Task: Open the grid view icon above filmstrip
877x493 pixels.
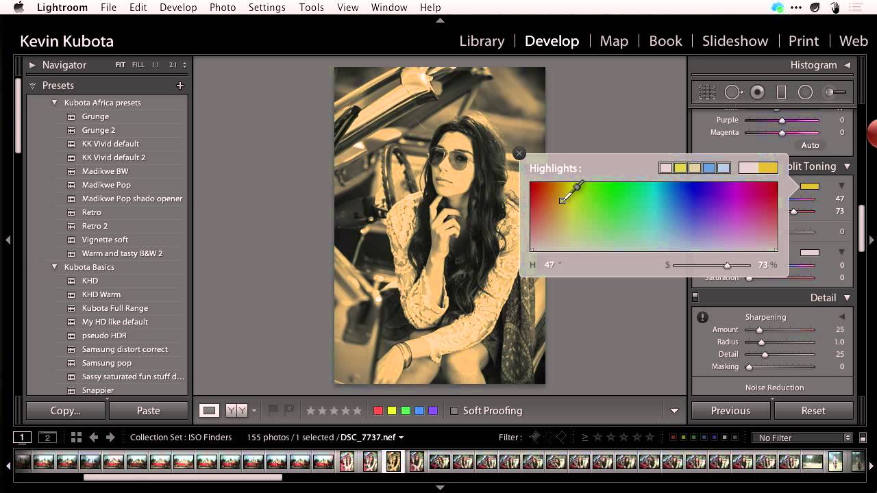Action: (x=76, y=437)
